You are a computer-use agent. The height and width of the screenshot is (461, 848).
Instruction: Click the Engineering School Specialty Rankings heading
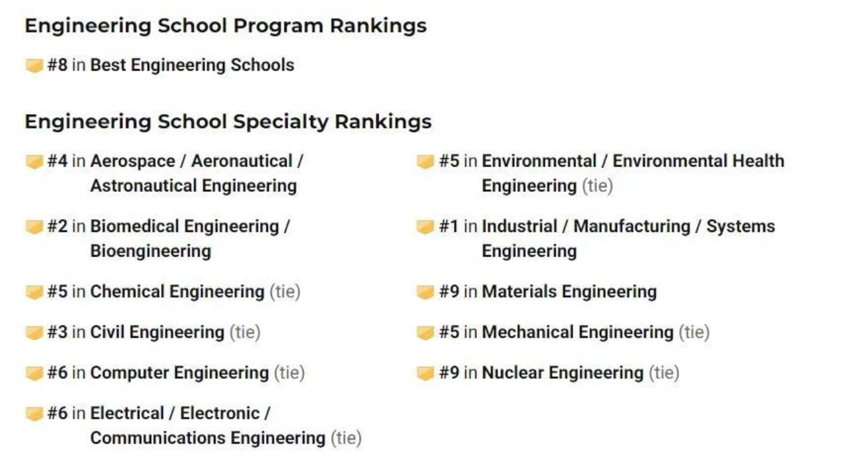click(228, 121)
